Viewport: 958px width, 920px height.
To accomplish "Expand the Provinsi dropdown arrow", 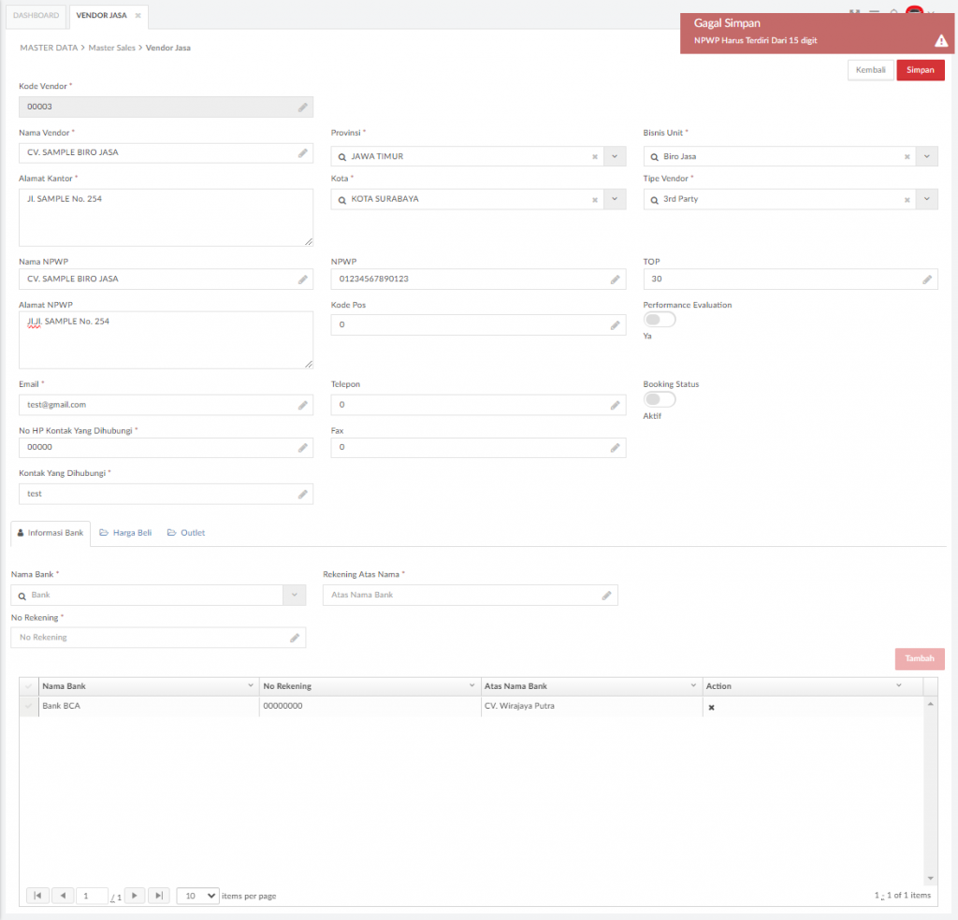I will [615, 156].
